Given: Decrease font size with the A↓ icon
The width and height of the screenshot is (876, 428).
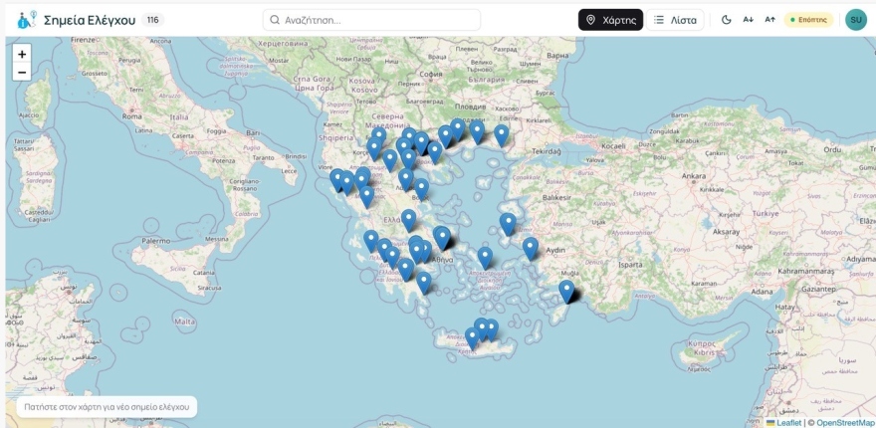Looking at the screenshot, I should click(x=748, y=20).
